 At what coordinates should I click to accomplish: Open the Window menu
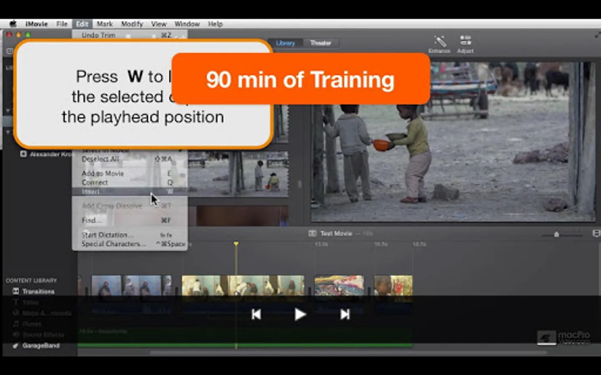click(x=187, y=24)
